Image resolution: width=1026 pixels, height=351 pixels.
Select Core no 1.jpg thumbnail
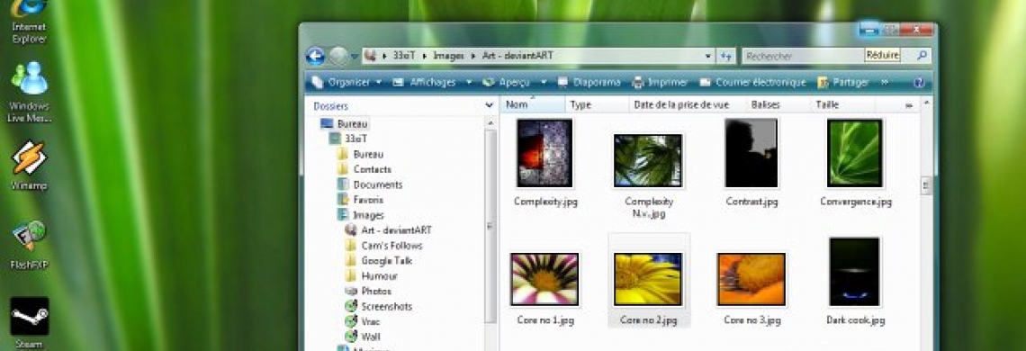[544, 280]
